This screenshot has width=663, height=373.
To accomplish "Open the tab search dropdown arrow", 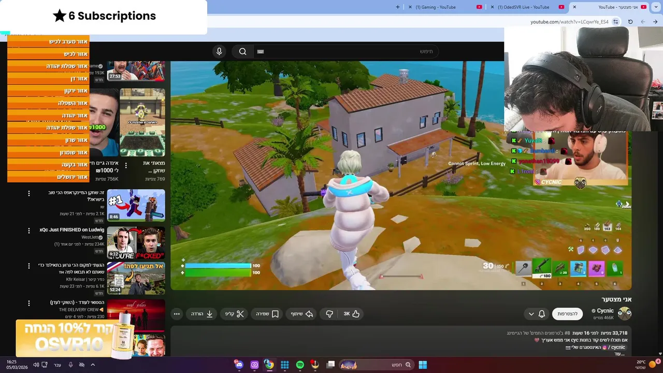I will [x=656, y=7].
